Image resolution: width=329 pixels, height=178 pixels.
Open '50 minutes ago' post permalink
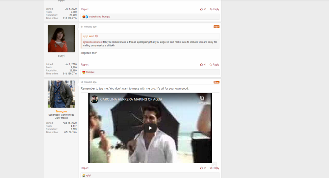89,82
